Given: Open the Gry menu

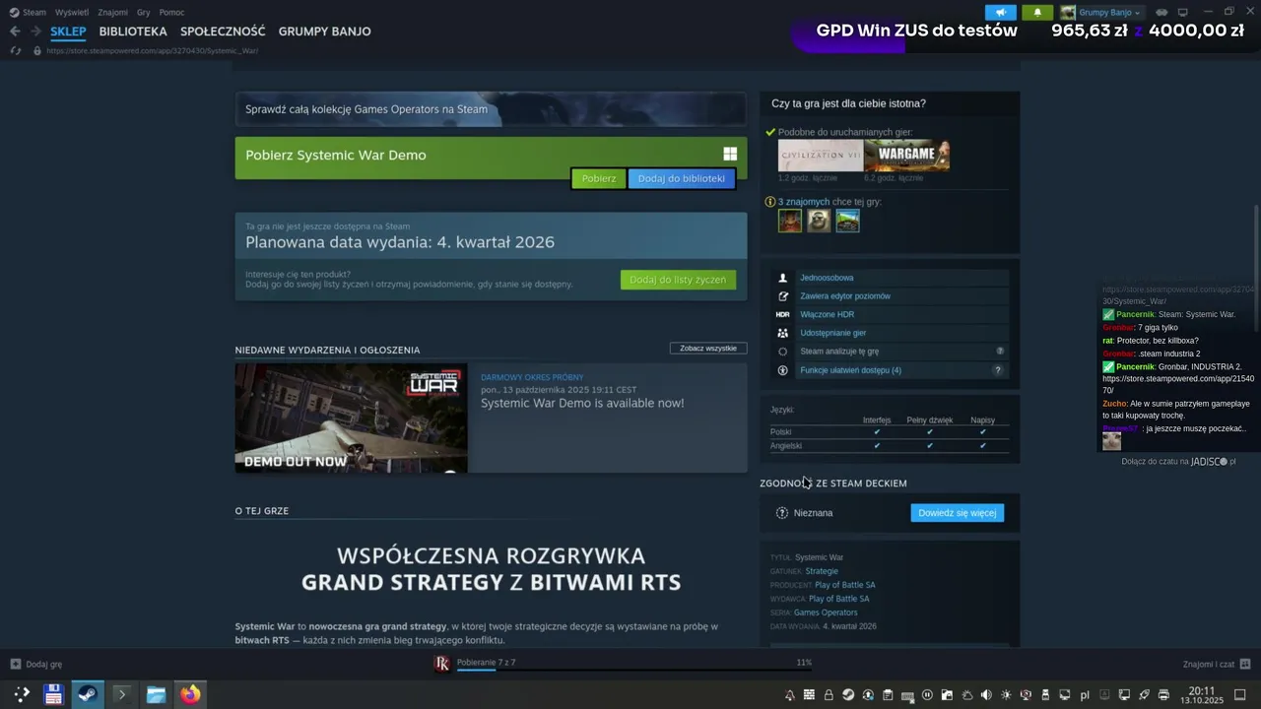Looking at the screenshot, I should pos(144,13).
